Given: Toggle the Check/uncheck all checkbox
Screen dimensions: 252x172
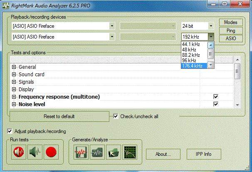Looking at the screenshot, I should point(116,116).
